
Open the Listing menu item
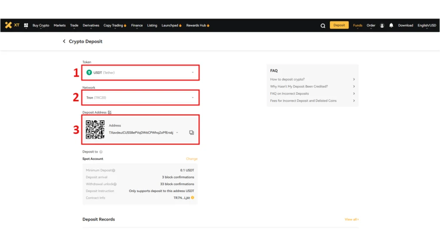152,25
